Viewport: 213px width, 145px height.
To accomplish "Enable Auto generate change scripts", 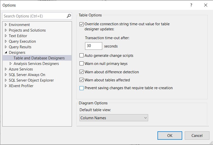I will tap(82, 56).
